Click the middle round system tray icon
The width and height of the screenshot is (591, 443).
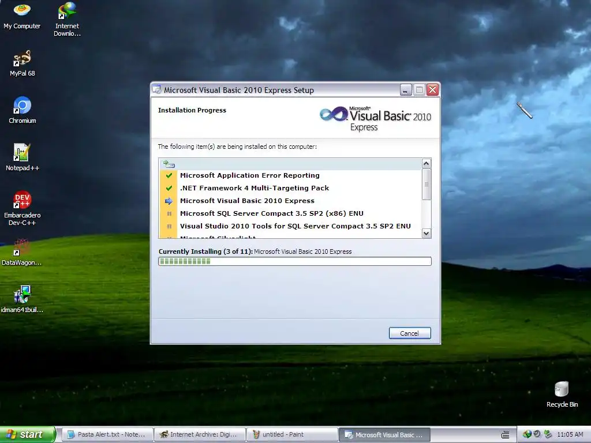[537, 434]
